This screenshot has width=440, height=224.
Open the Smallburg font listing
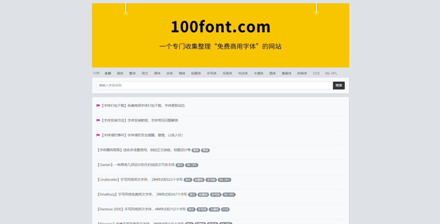(142, 195)
